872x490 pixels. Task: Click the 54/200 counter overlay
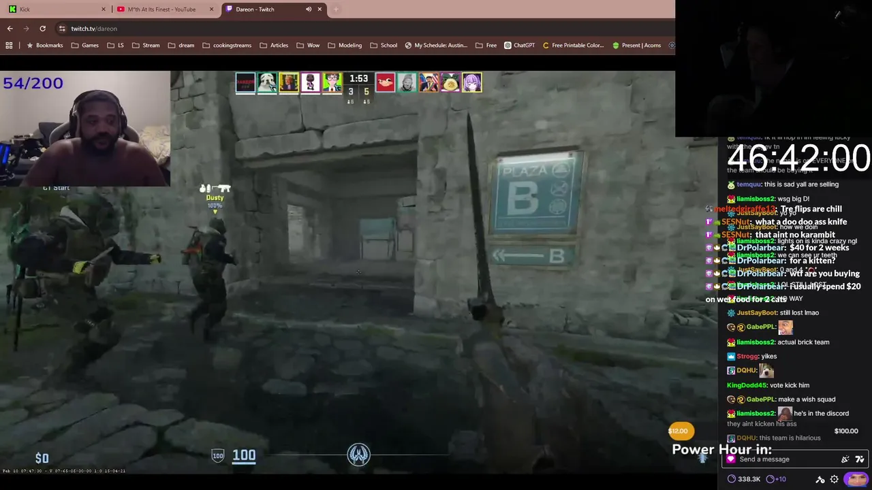(x=33, y=83)
